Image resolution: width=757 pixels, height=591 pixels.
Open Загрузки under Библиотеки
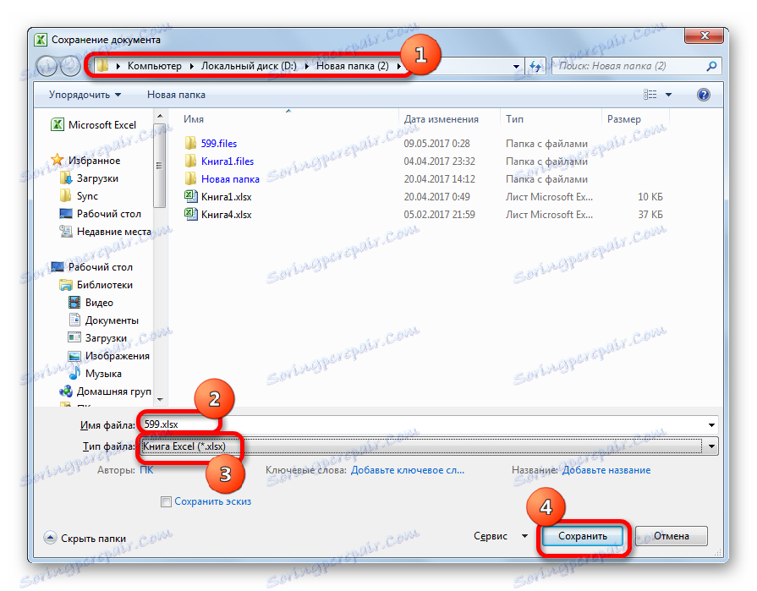coord(97,338)
